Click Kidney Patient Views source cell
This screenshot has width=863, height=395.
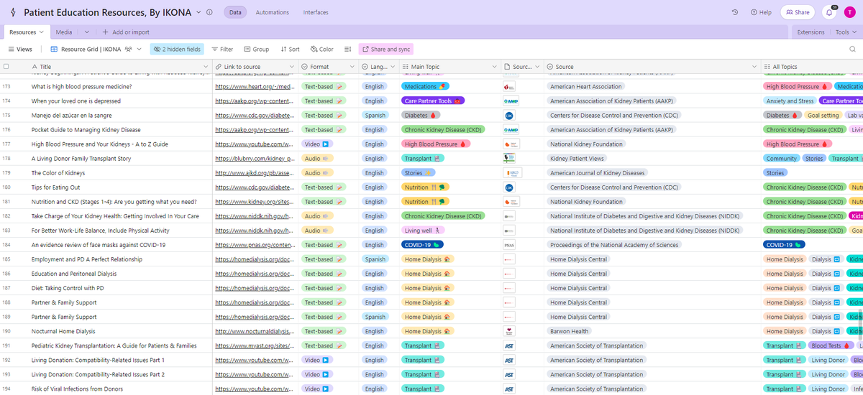652,158
